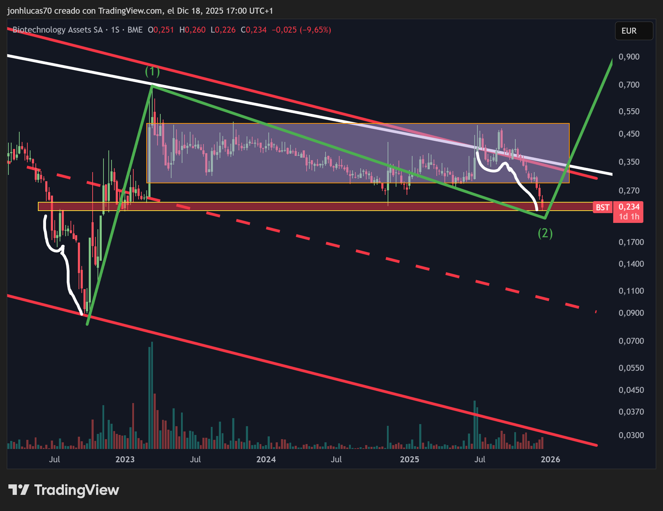Click the 0,350 price scale label
This screenshot has width=663, height=511.
(x=629, y=162)
